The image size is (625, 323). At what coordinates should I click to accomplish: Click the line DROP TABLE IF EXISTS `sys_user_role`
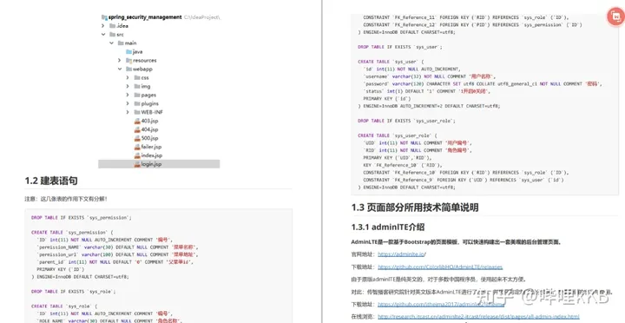click(406, 121)
